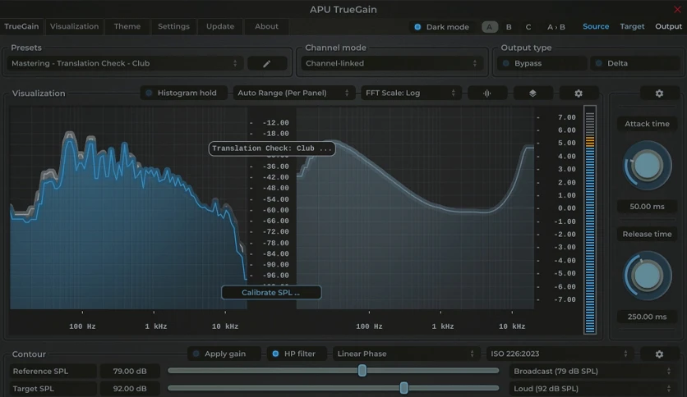
Task: Click the source spectrum graph
Action: 128,208
